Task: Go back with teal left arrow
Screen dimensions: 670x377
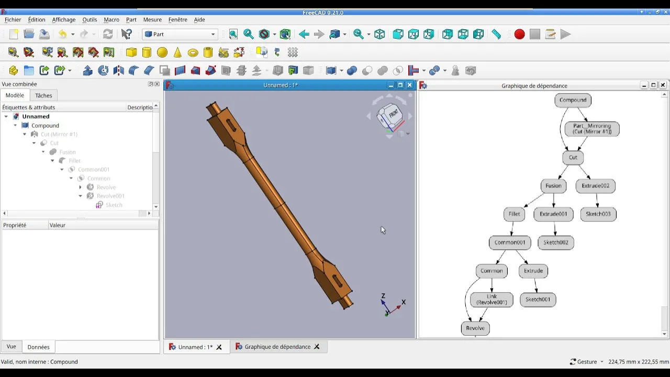Action: coord(304,34)
